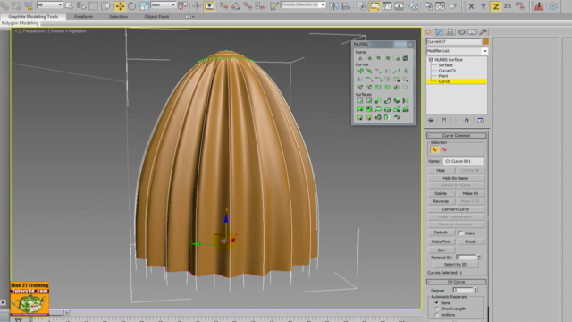Click the Render Production teapot icon
Screen dimensions: 572x322
(x=452, y=6)
